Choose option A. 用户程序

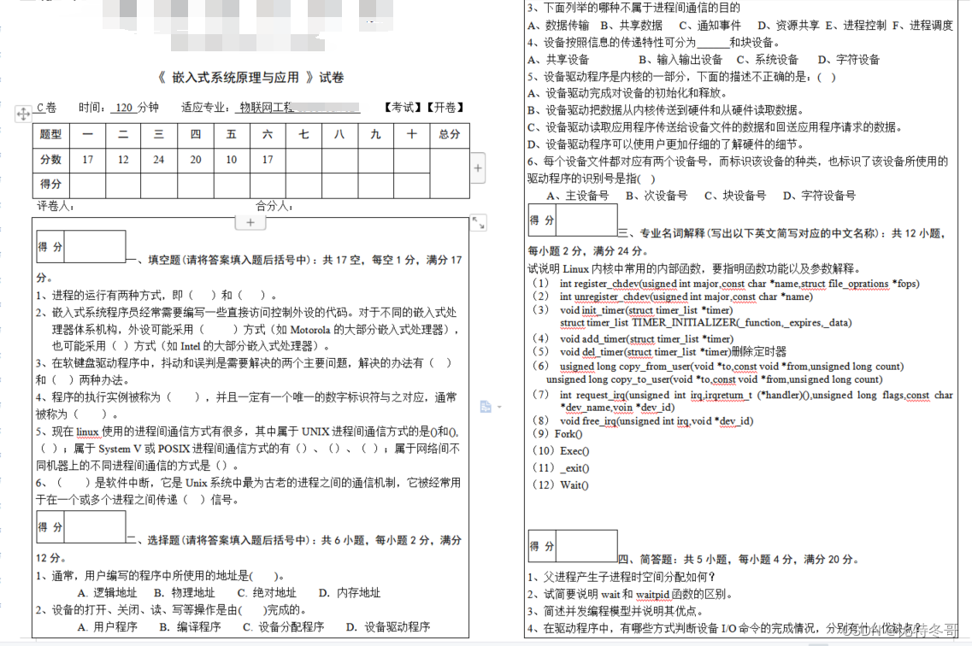pos(107,627)
